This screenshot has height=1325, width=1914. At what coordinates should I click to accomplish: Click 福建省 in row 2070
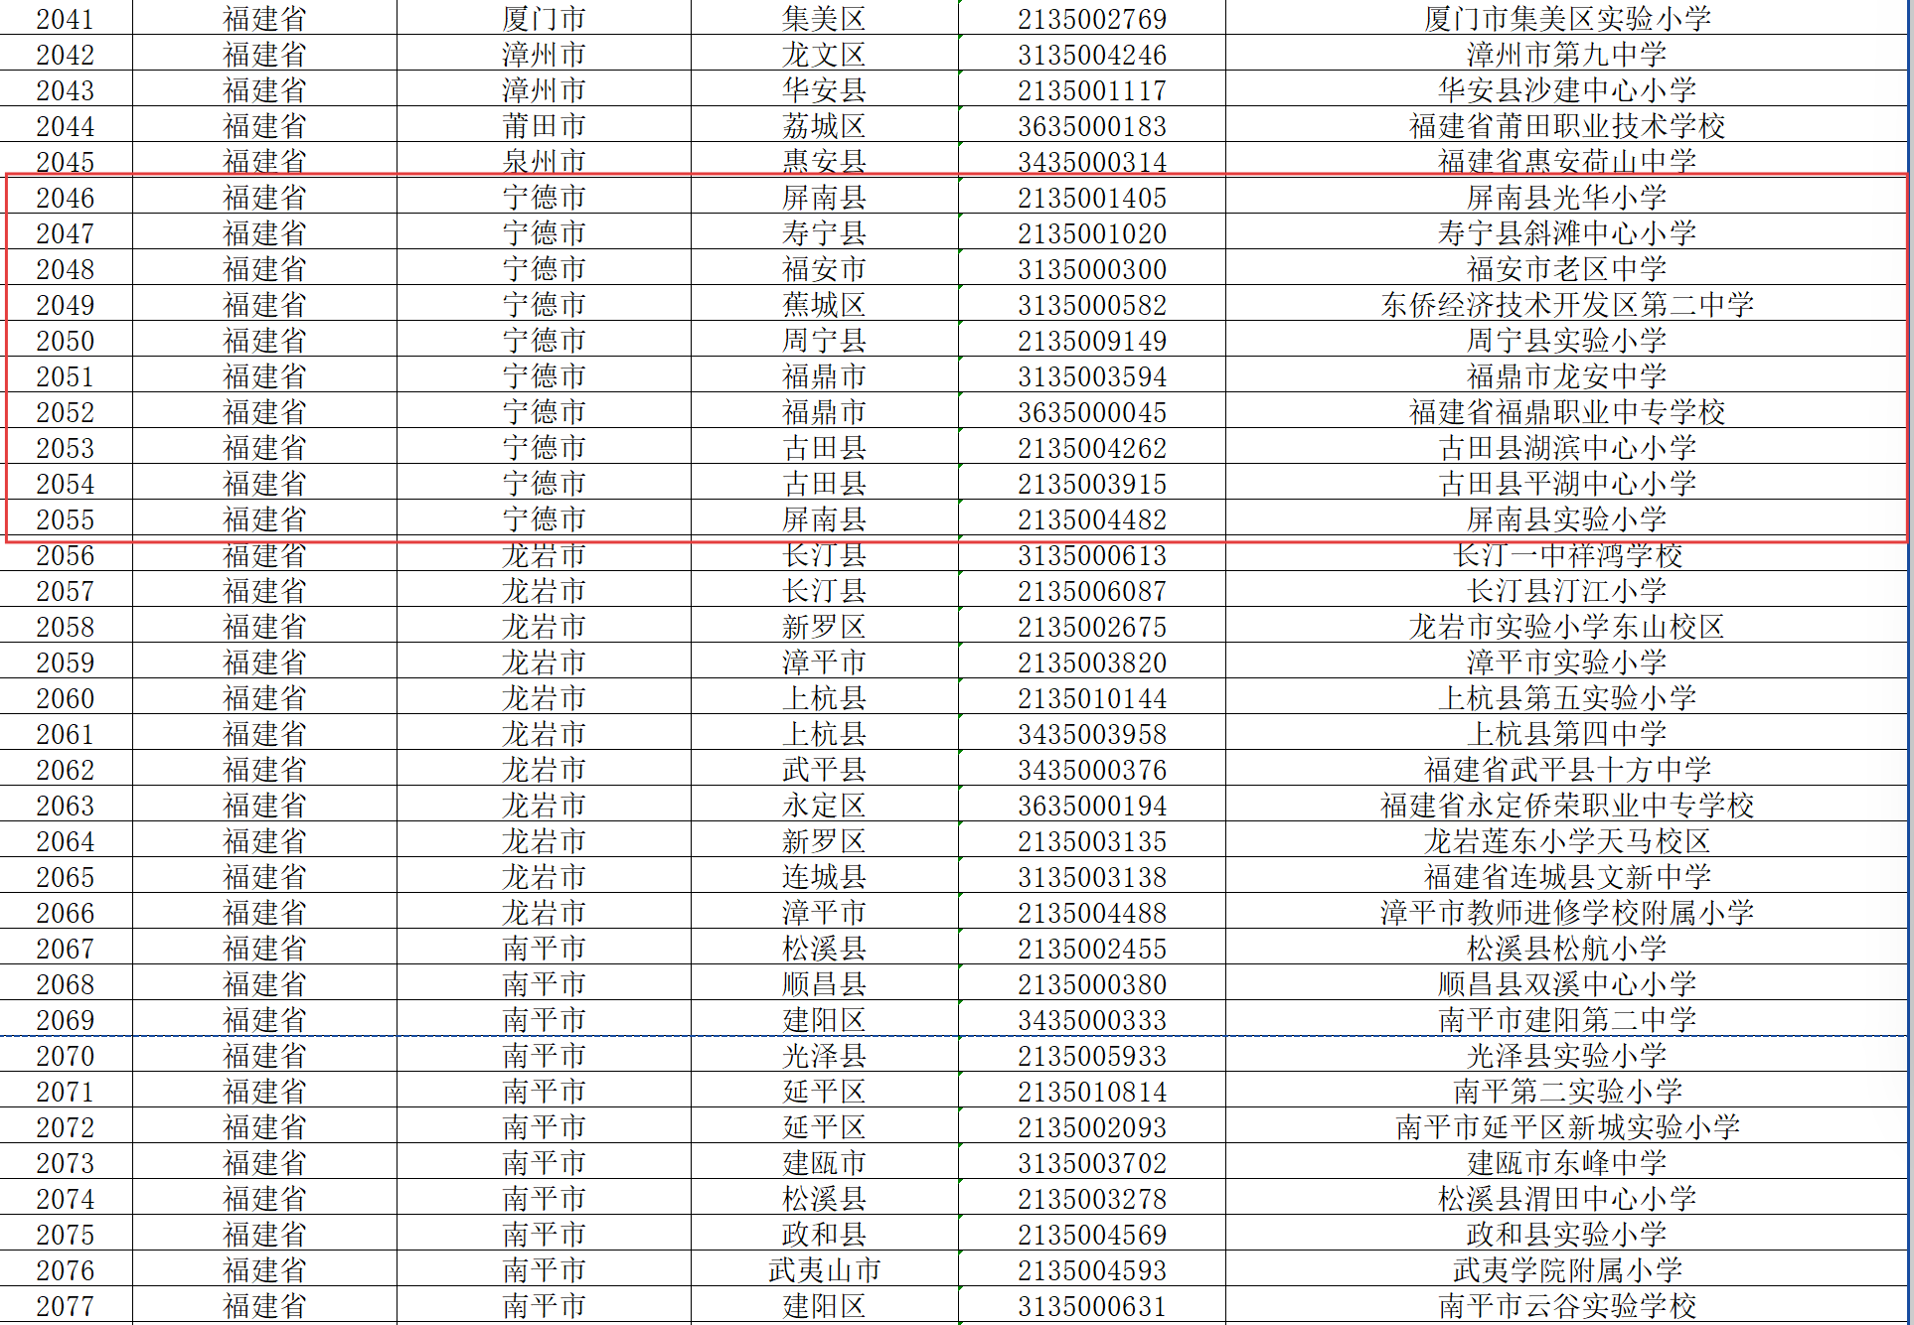(x=264, y=1056)
